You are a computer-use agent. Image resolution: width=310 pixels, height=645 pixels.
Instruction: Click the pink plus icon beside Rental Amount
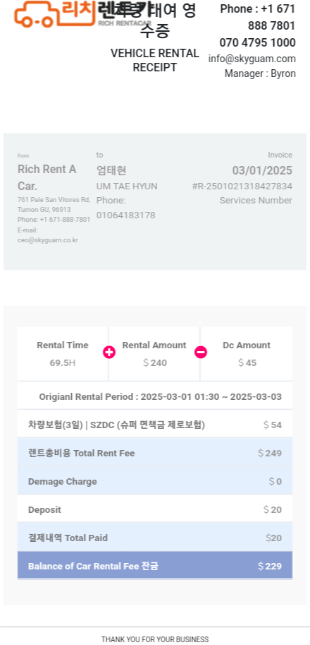pos(109,353)
